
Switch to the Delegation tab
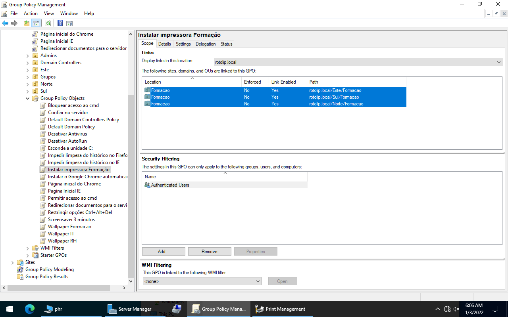[206, 44]
